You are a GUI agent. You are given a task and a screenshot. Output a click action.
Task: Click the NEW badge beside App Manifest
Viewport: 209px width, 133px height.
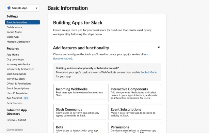tap(26, 98)
